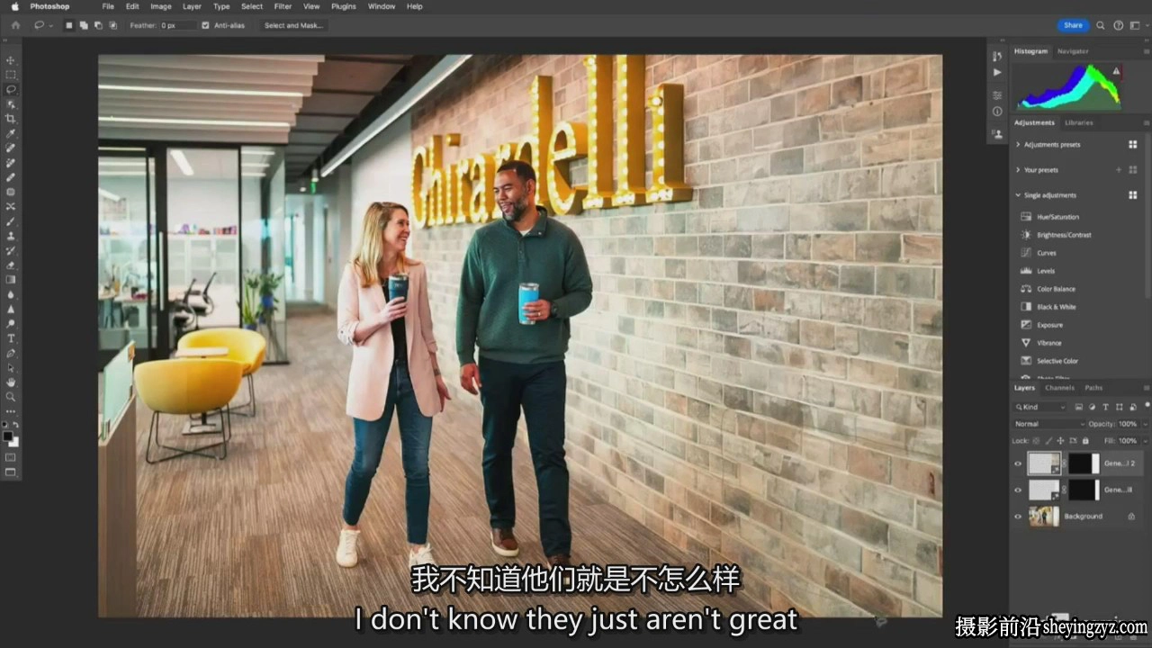Choose Add to selection mode
Image resolution: width=1152 pixels, height=648 pixels.
pyautogui.click(x=83, y=25)
